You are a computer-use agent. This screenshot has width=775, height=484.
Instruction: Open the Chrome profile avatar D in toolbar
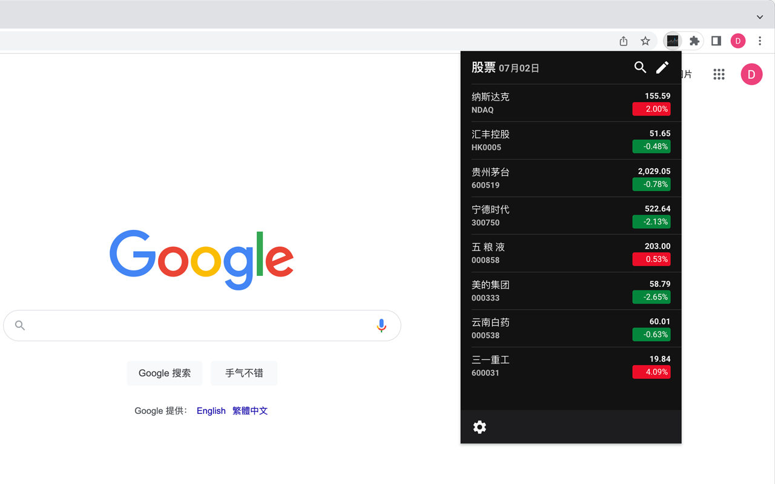738,41
